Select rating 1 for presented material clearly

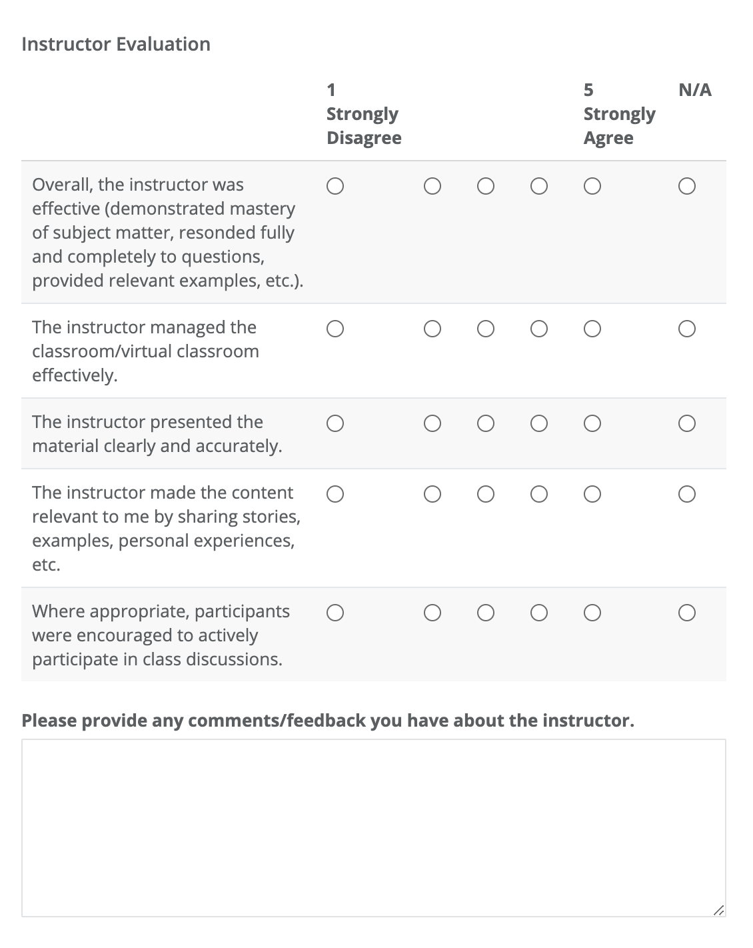337,422
